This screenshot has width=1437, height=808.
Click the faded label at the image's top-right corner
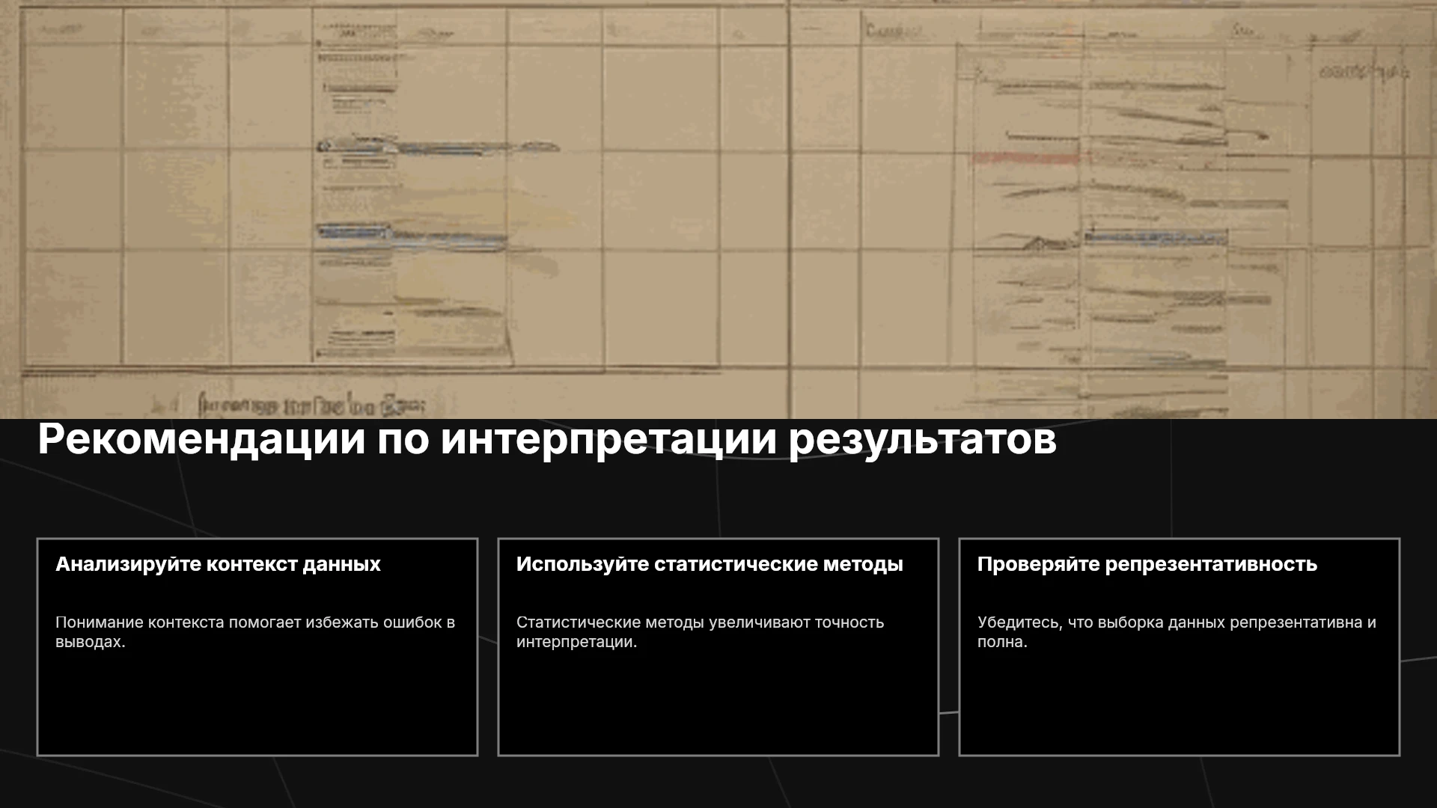pyautogui.click(x=1364, y=73)
